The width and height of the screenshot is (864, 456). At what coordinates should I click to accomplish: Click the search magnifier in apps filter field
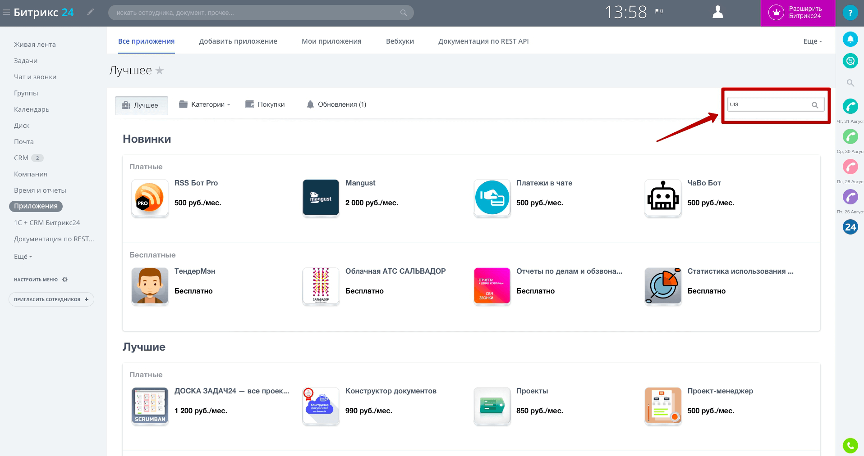[x=815, y=105]
